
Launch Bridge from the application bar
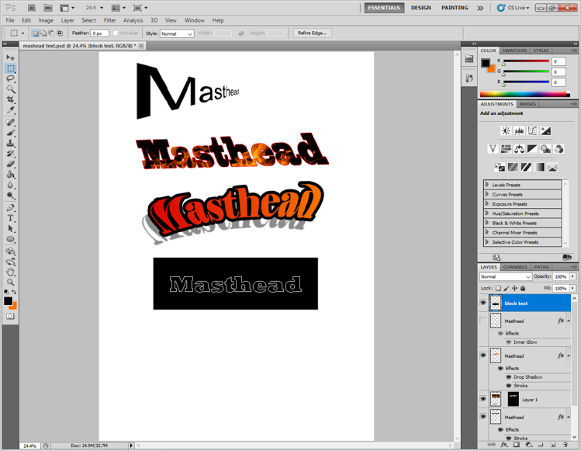pyautogui.click(x=32, y=8)
